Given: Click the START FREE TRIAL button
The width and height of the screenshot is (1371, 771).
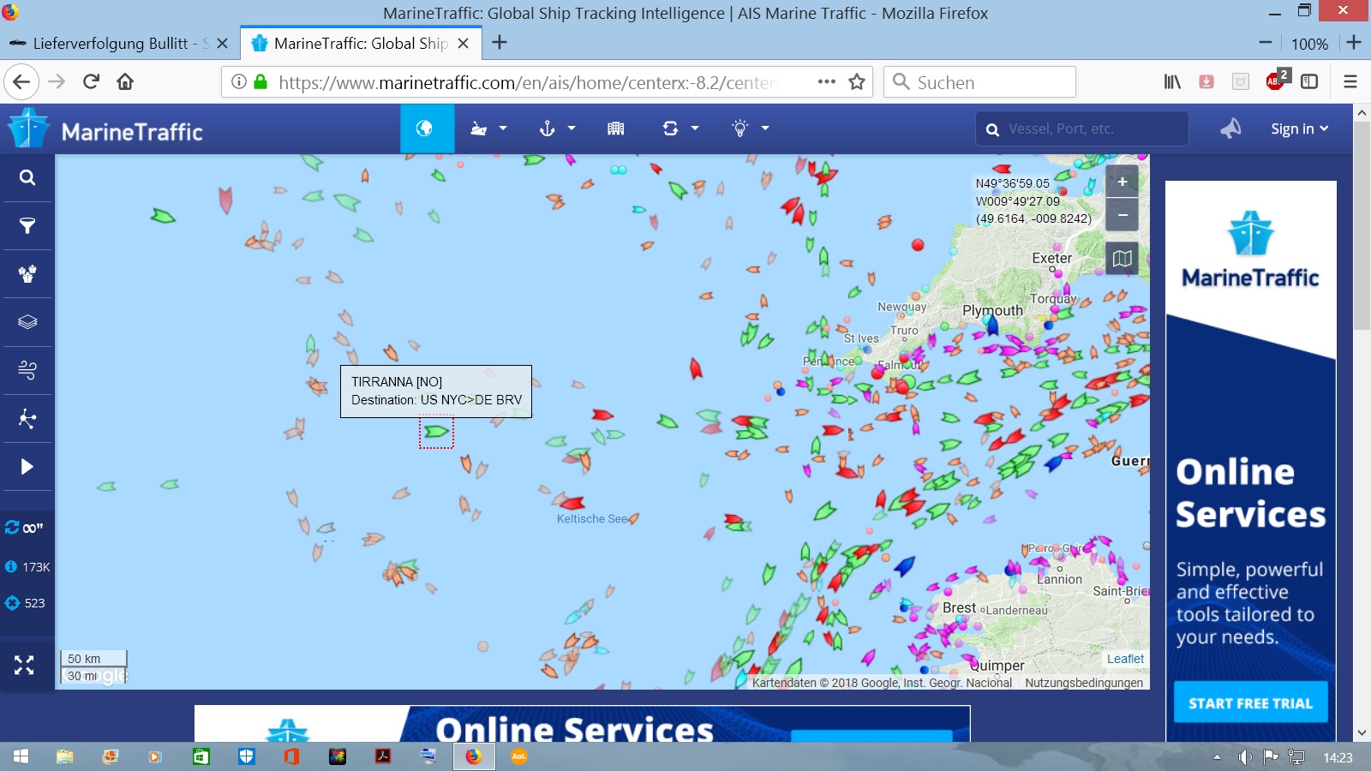Looking at the screenshot, I should point(1250,702).
